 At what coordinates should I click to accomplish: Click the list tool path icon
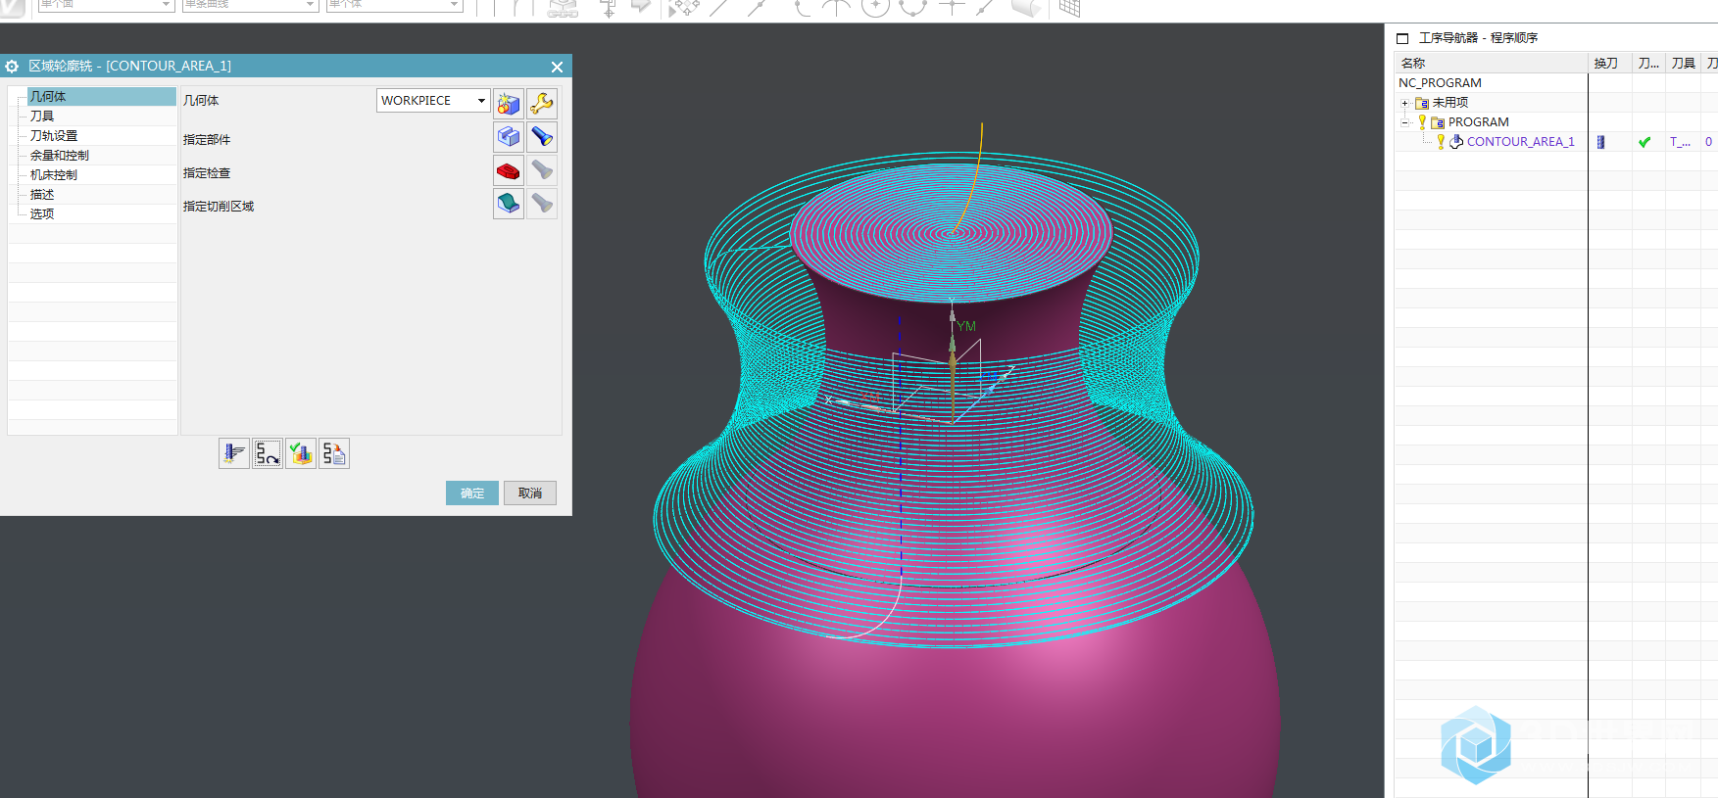tap(334, 453)
